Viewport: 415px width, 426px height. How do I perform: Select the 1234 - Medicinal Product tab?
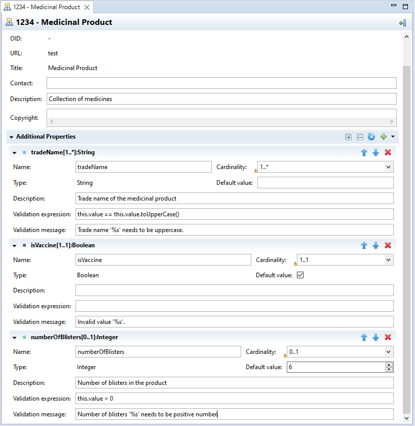click(x=46, y=7)
